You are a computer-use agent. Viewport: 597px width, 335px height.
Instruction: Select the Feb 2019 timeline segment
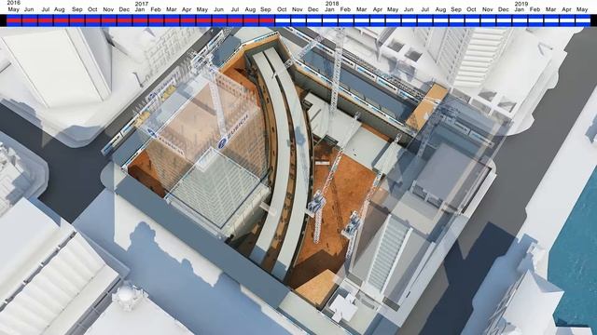(535, 20)
